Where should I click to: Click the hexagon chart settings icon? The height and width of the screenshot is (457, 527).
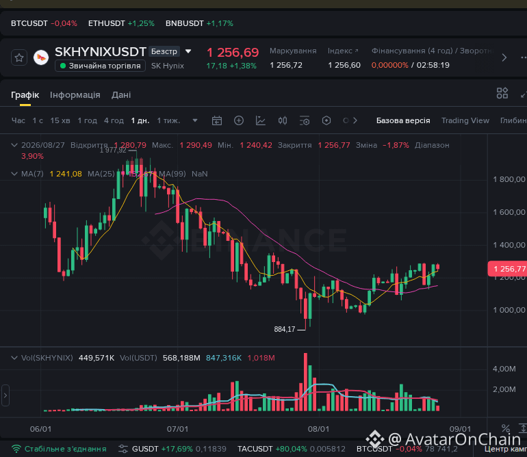coord(326,120)
